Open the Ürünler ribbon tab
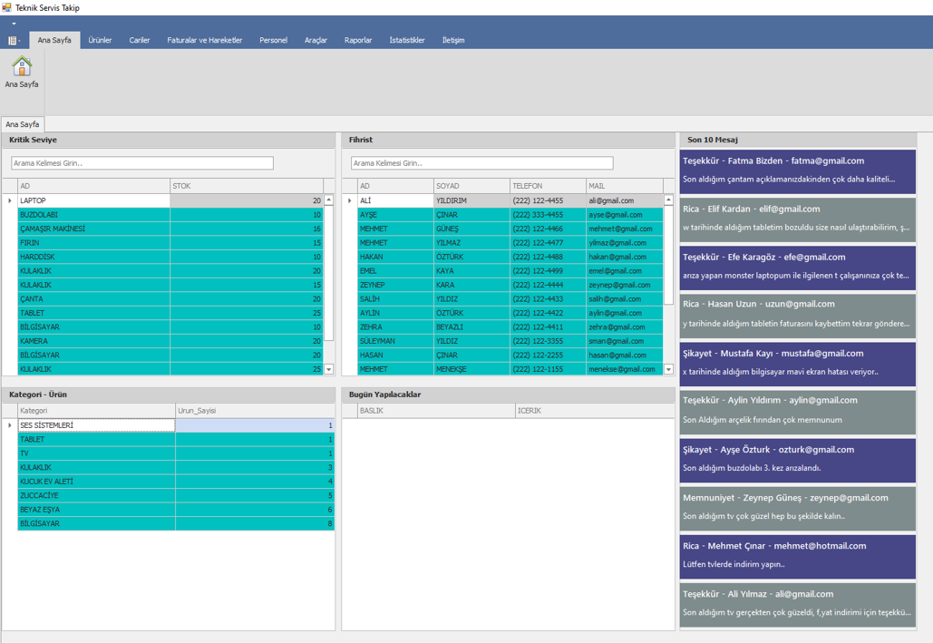Viewport: 933px width, 643px height. click(100, 41)
